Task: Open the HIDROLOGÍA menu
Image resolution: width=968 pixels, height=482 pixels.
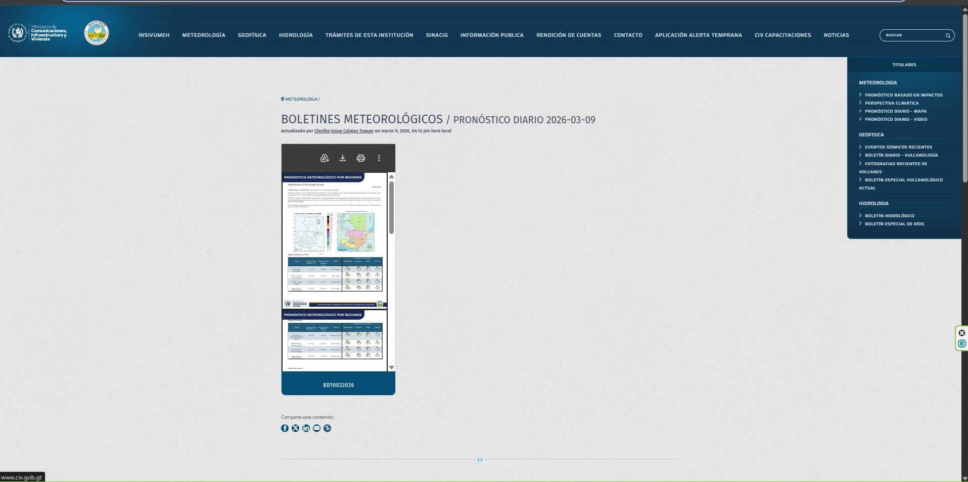Action: [295, 35]
